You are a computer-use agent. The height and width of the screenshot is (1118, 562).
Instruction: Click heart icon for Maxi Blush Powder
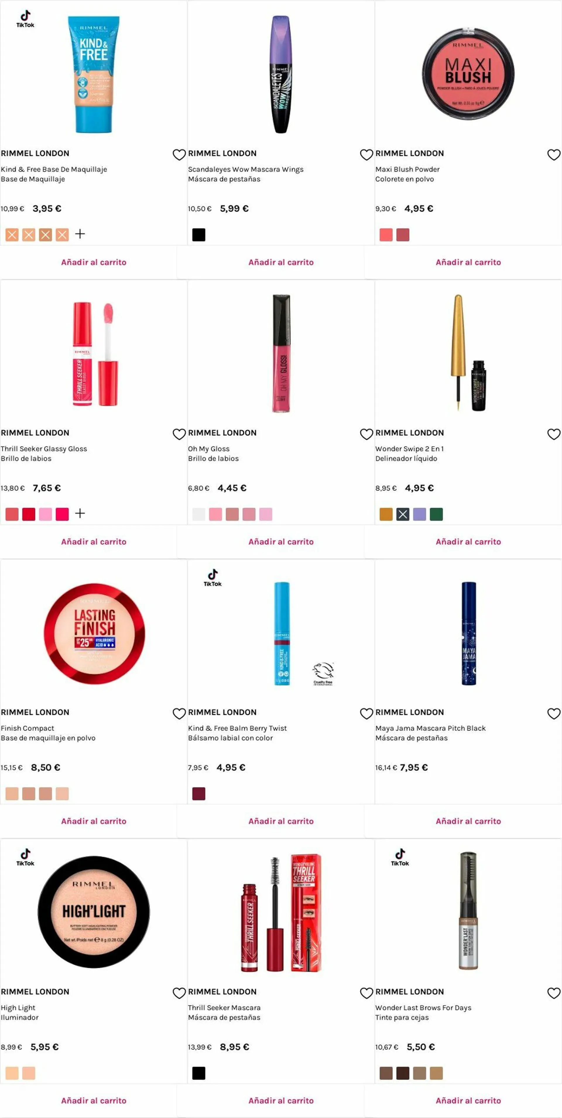(x=553, y=154)
